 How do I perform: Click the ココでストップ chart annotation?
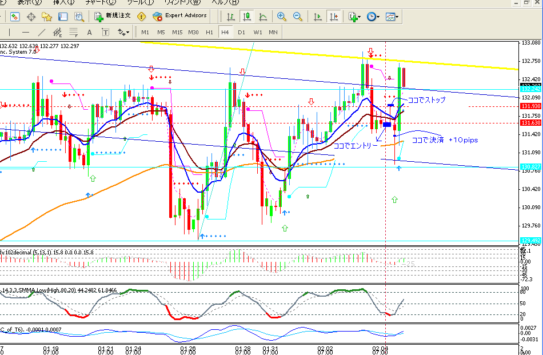point(426,99)
